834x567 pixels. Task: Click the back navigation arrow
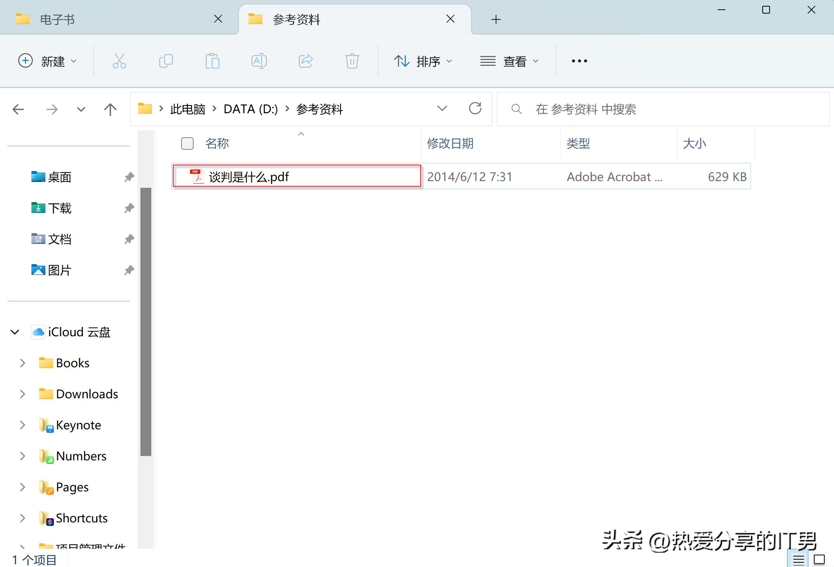(x=18, y=109)
